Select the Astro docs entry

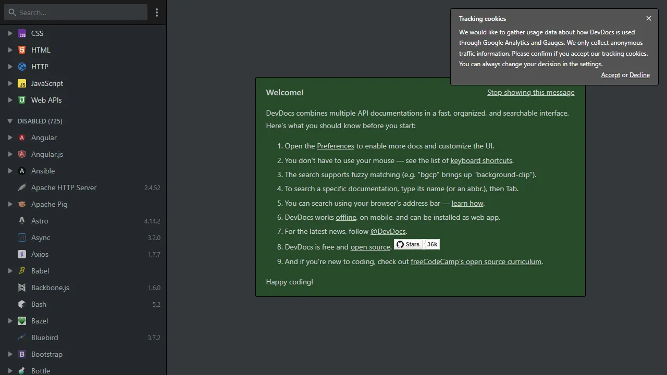click(83, 221)
